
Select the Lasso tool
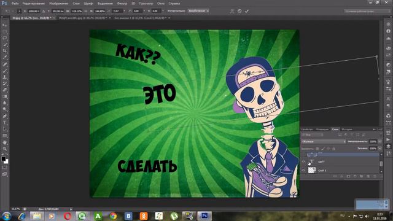tap(4, 38)
